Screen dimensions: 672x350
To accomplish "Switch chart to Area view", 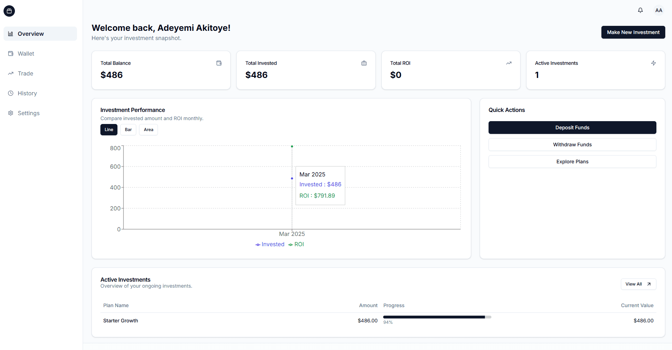I will 148,130.
